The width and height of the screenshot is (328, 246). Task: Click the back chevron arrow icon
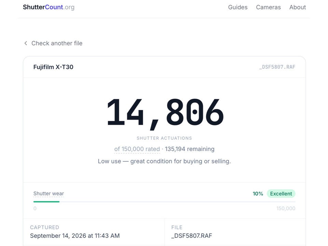click(x=26, y=43)
